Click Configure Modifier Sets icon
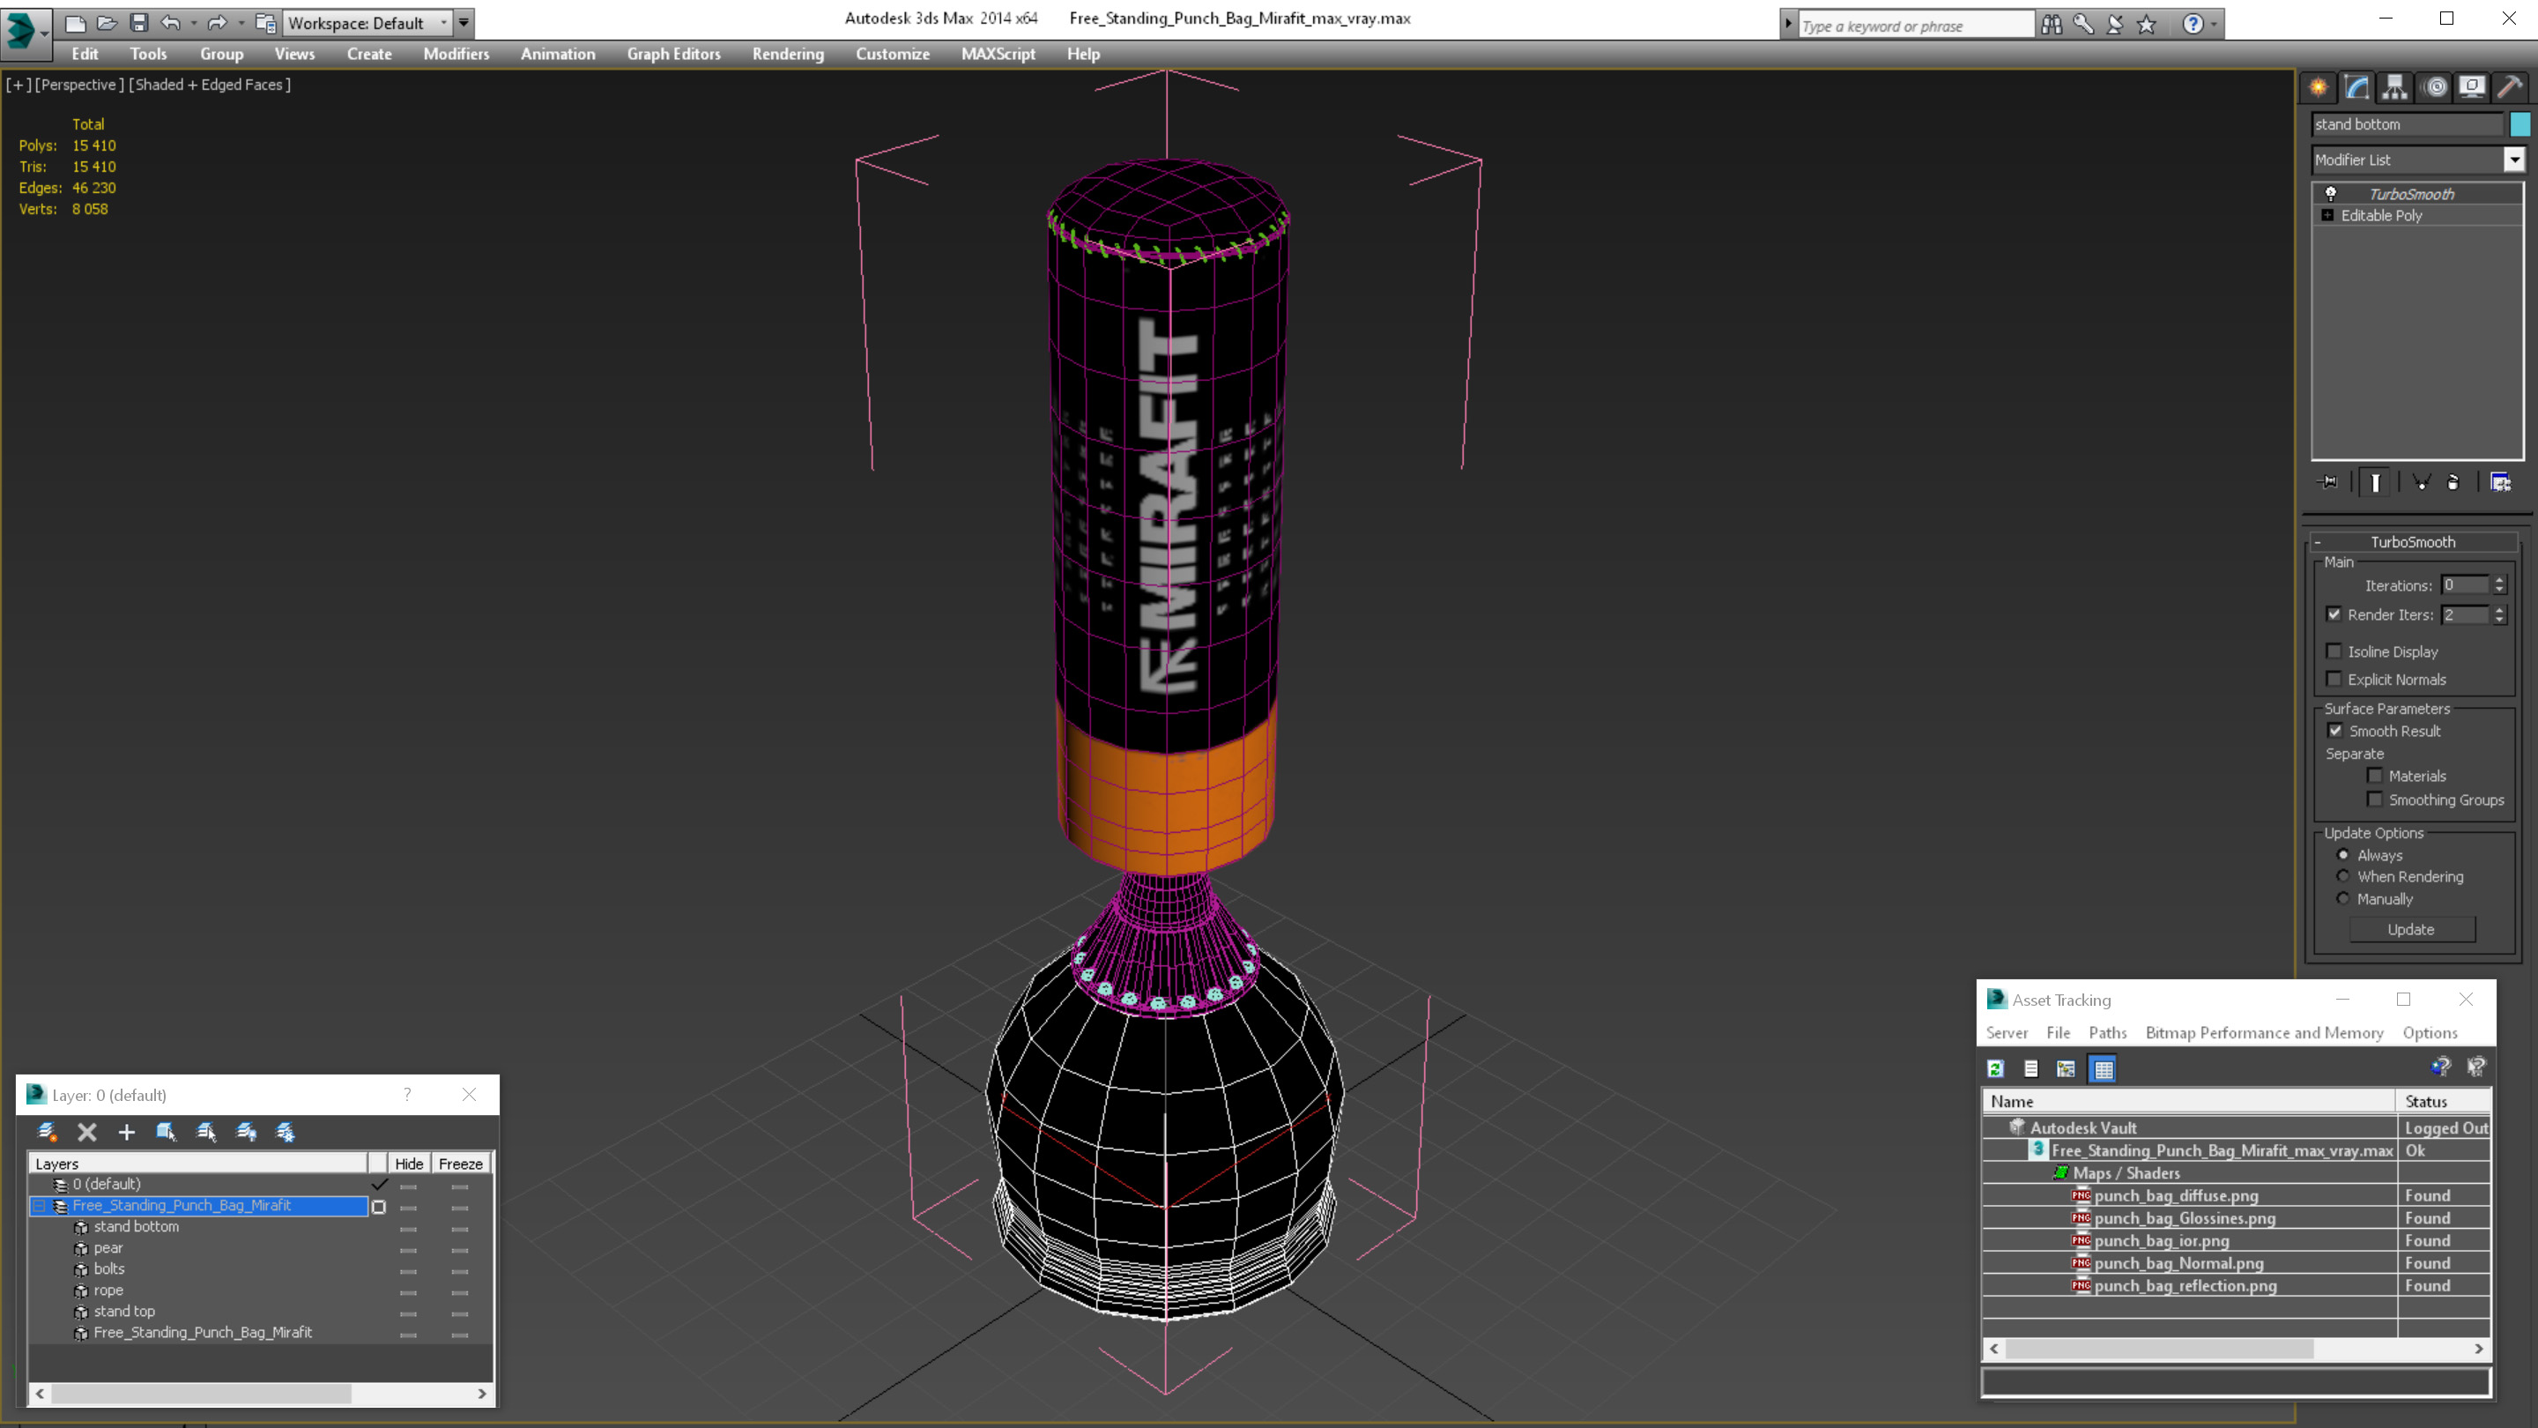 (x=2501, y=482)
